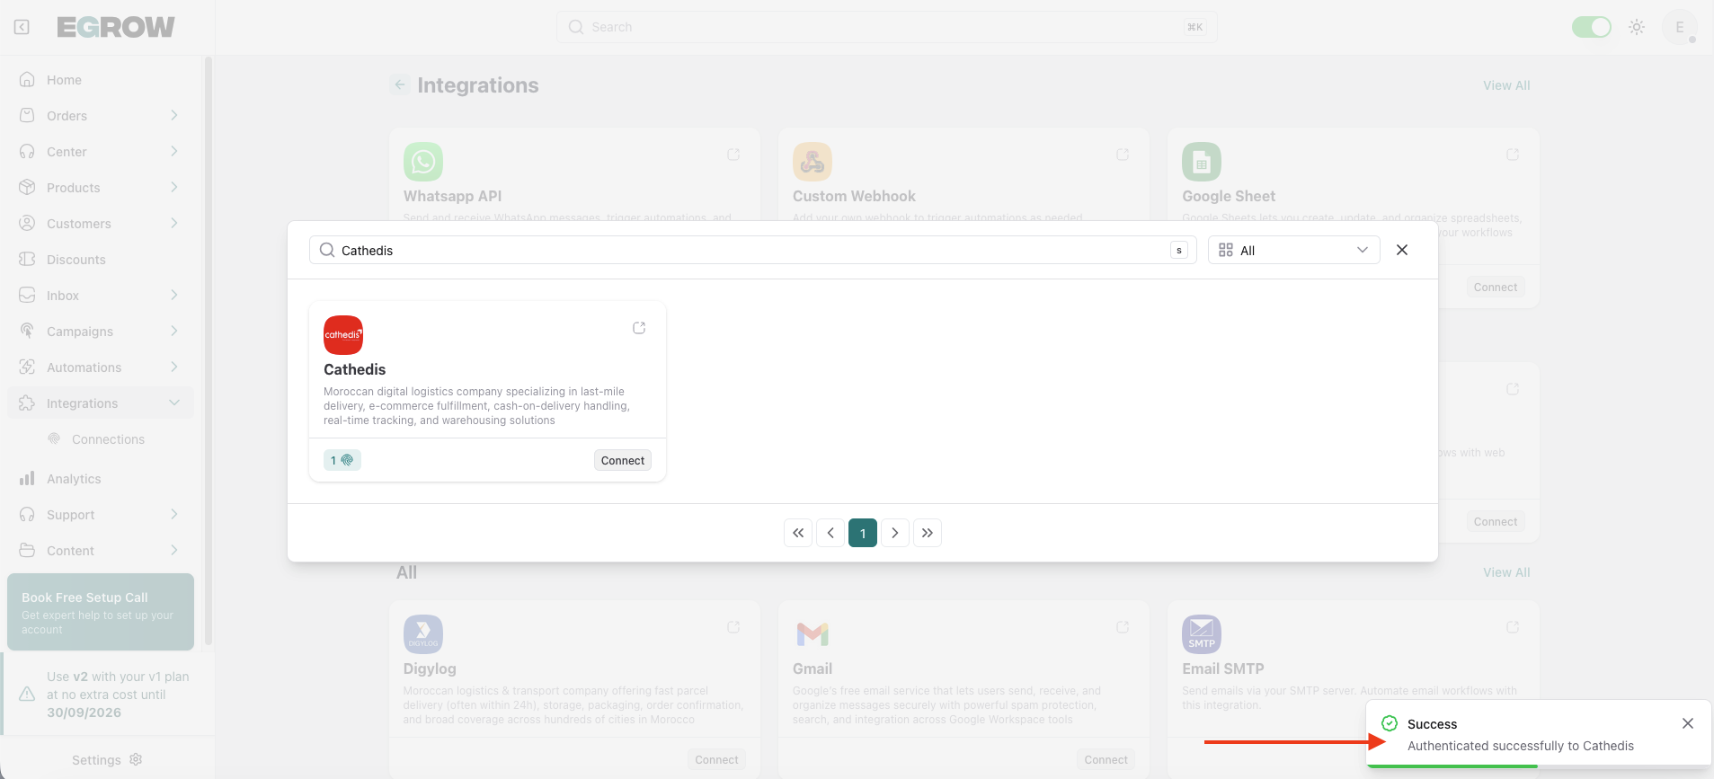This screenshot has height=779, width=1714.
Task: Click the Integrations puzzle icon
Action: 27,403
